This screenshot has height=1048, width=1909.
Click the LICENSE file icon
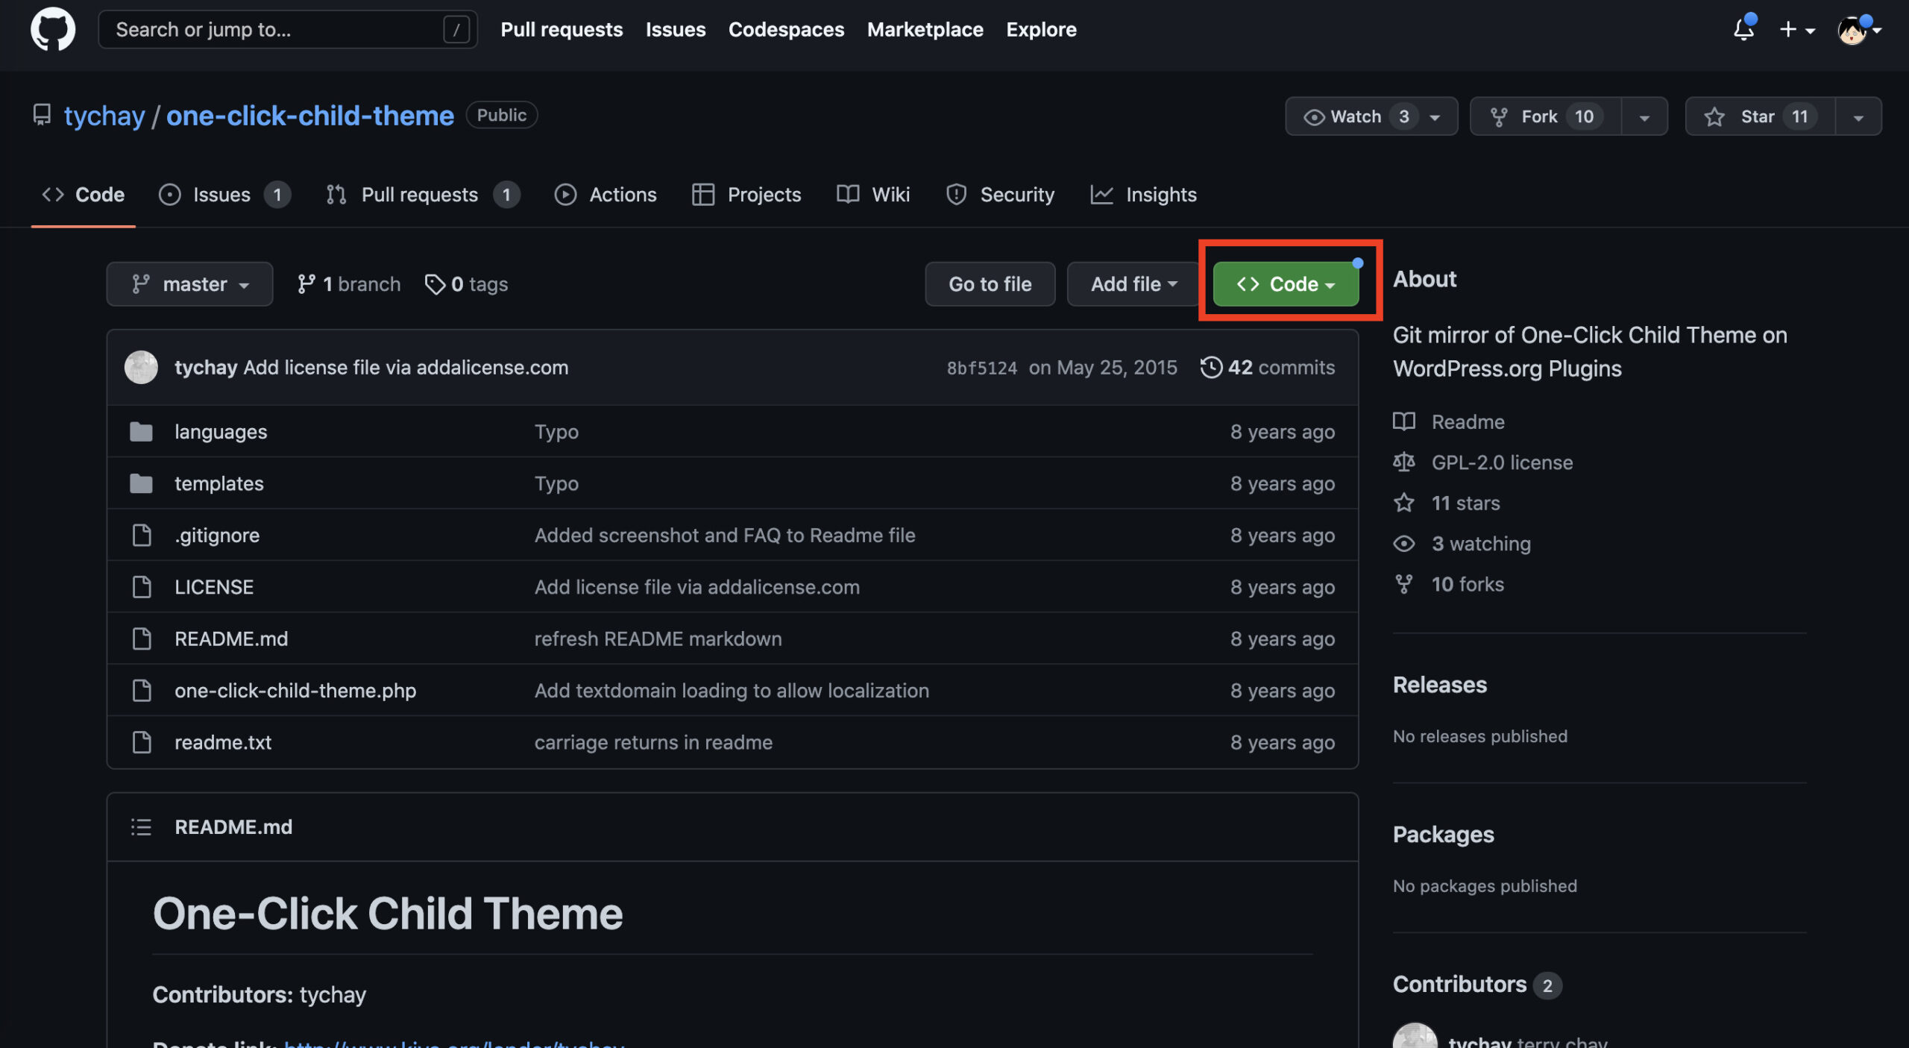click(141, 587)
